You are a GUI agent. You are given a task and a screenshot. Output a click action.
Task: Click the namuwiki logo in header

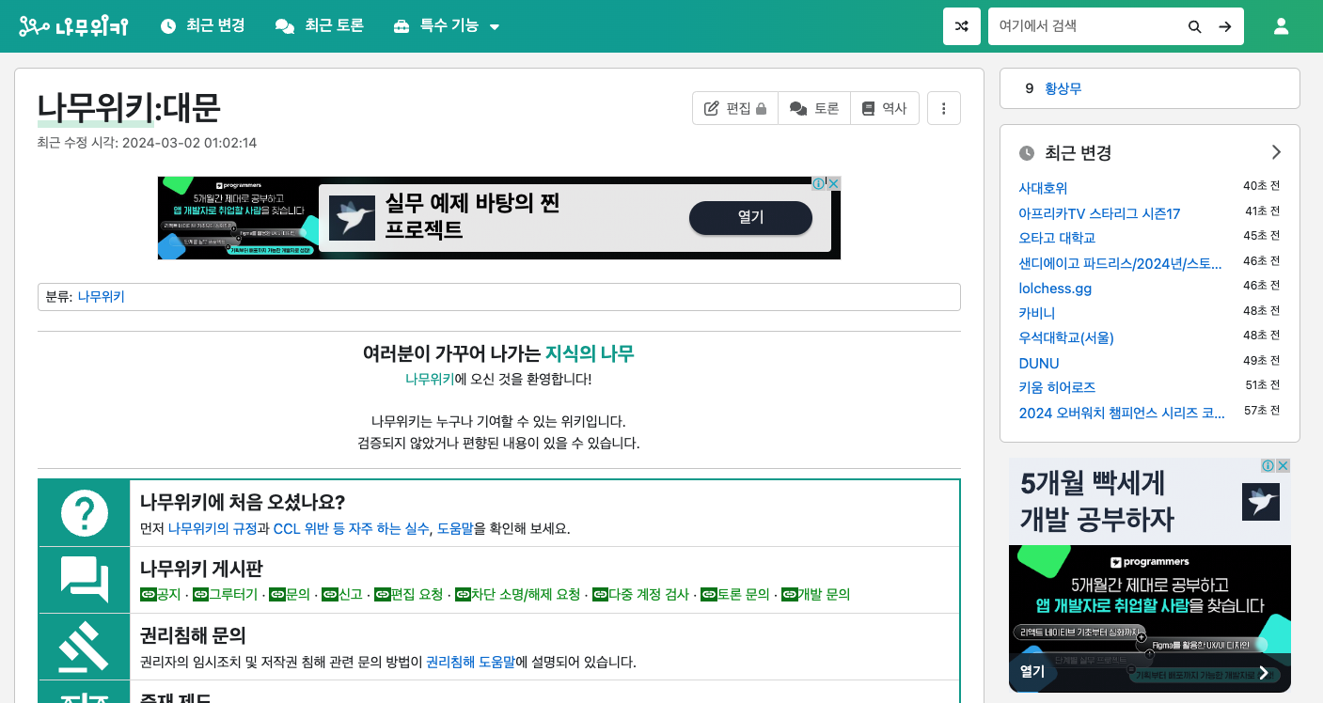tap(73, 26)
